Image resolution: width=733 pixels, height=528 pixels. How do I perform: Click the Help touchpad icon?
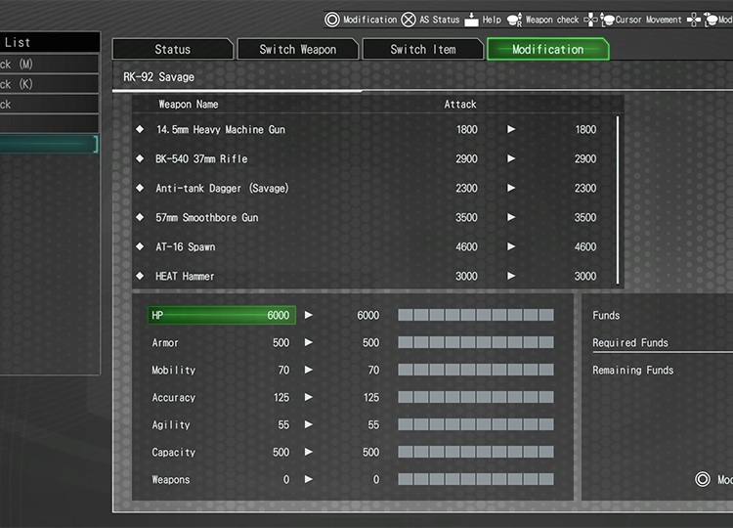tap(471, 20)
